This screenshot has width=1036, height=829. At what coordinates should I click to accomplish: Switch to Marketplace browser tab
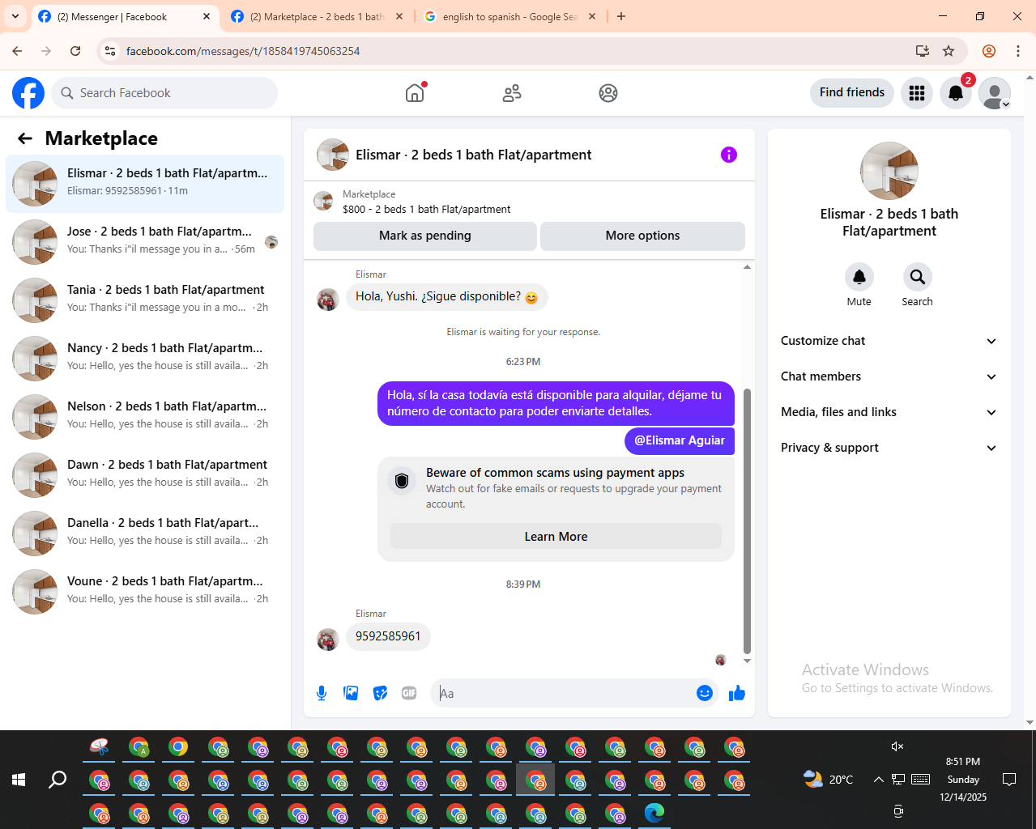pyautogui.click(x=317, y=16)
